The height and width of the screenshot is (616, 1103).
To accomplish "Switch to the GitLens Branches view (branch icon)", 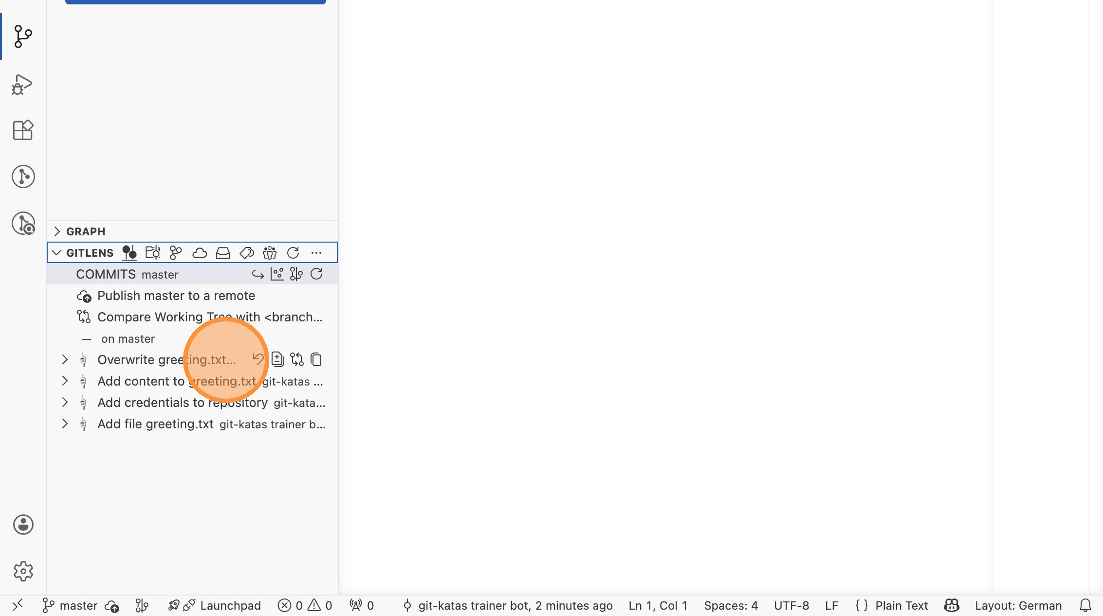I will pyautogui.click(x=176, y=253).
